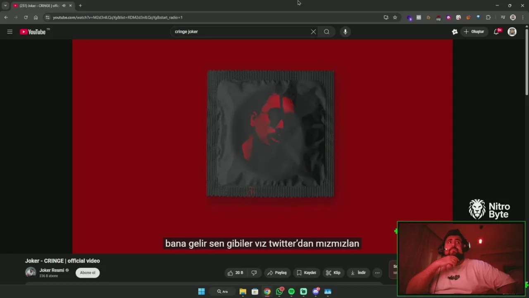Image resolution: width=529 pixels, height=298 pixels.
Task: Open the tab search dropdown arrow
Action: tap(5, 6)
